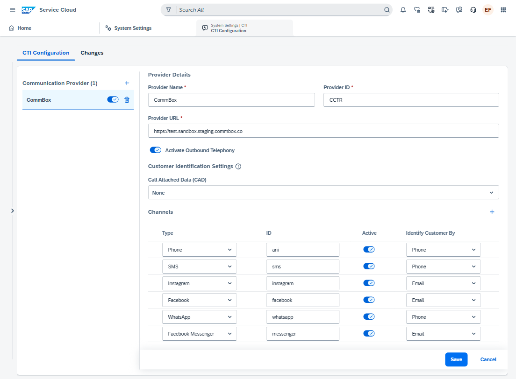Edit the facebook channel ID field
This screenshot has height=379, width=516.
pos(303,300)
